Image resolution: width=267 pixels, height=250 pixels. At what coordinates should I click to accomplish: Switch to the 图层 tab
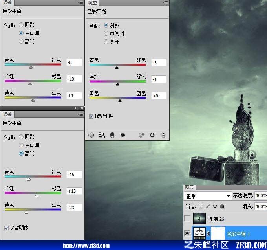189,187
